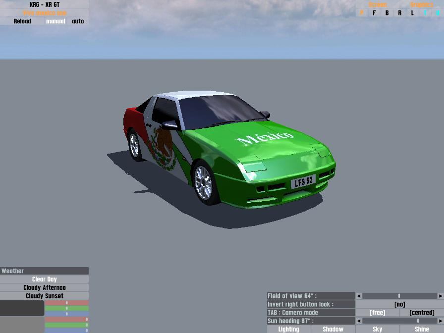Choose Cloudy Afternoon weather
444x333 pixels.
pyautogui.click(x=45, y=287)
